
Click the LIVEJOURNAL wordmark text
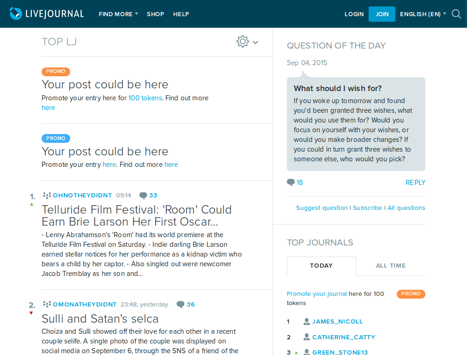pos(55,14)
